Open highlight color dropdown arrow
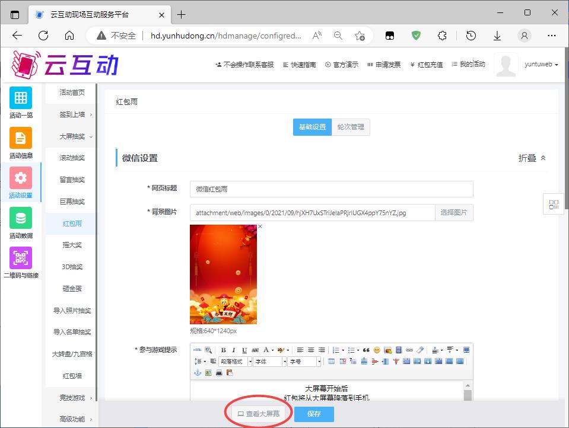 (x=288, y=350)
